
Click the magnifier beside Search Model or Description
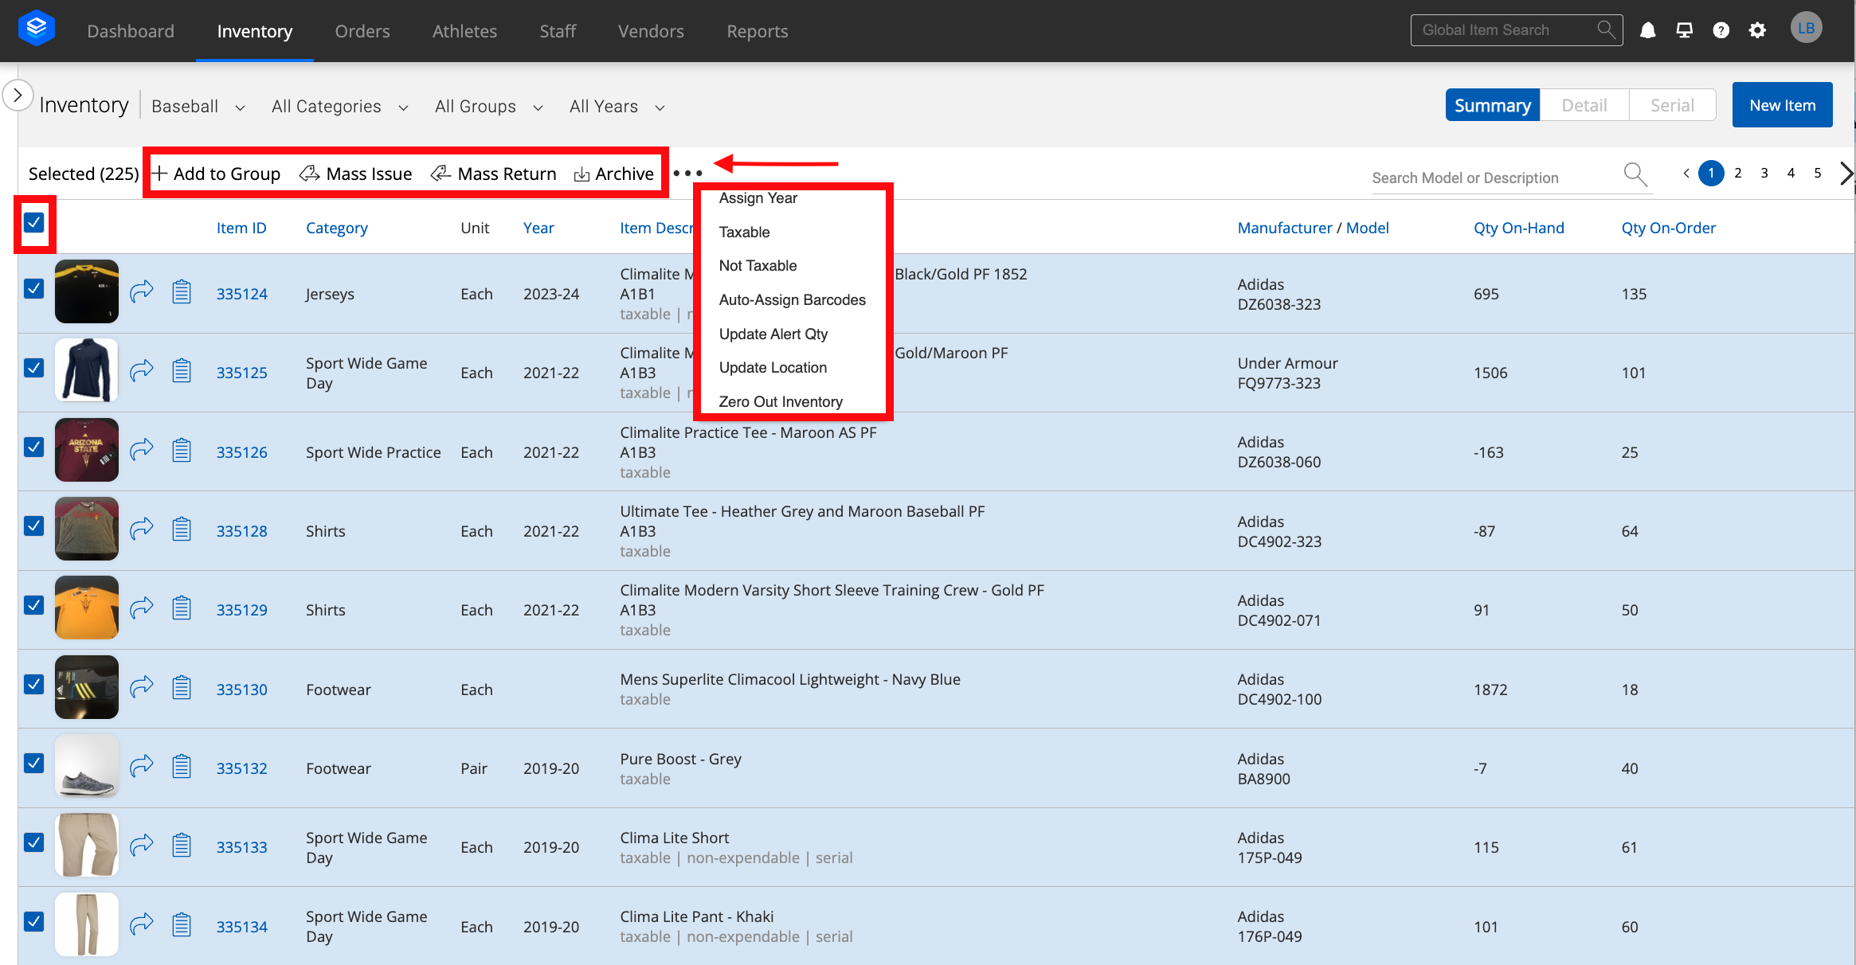click(1635, 174)
